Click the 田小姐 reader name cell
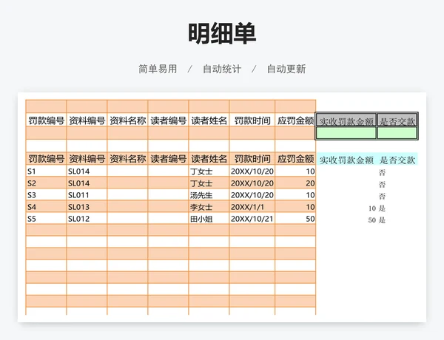Screen dimensions: 444x340 point(209,219)
